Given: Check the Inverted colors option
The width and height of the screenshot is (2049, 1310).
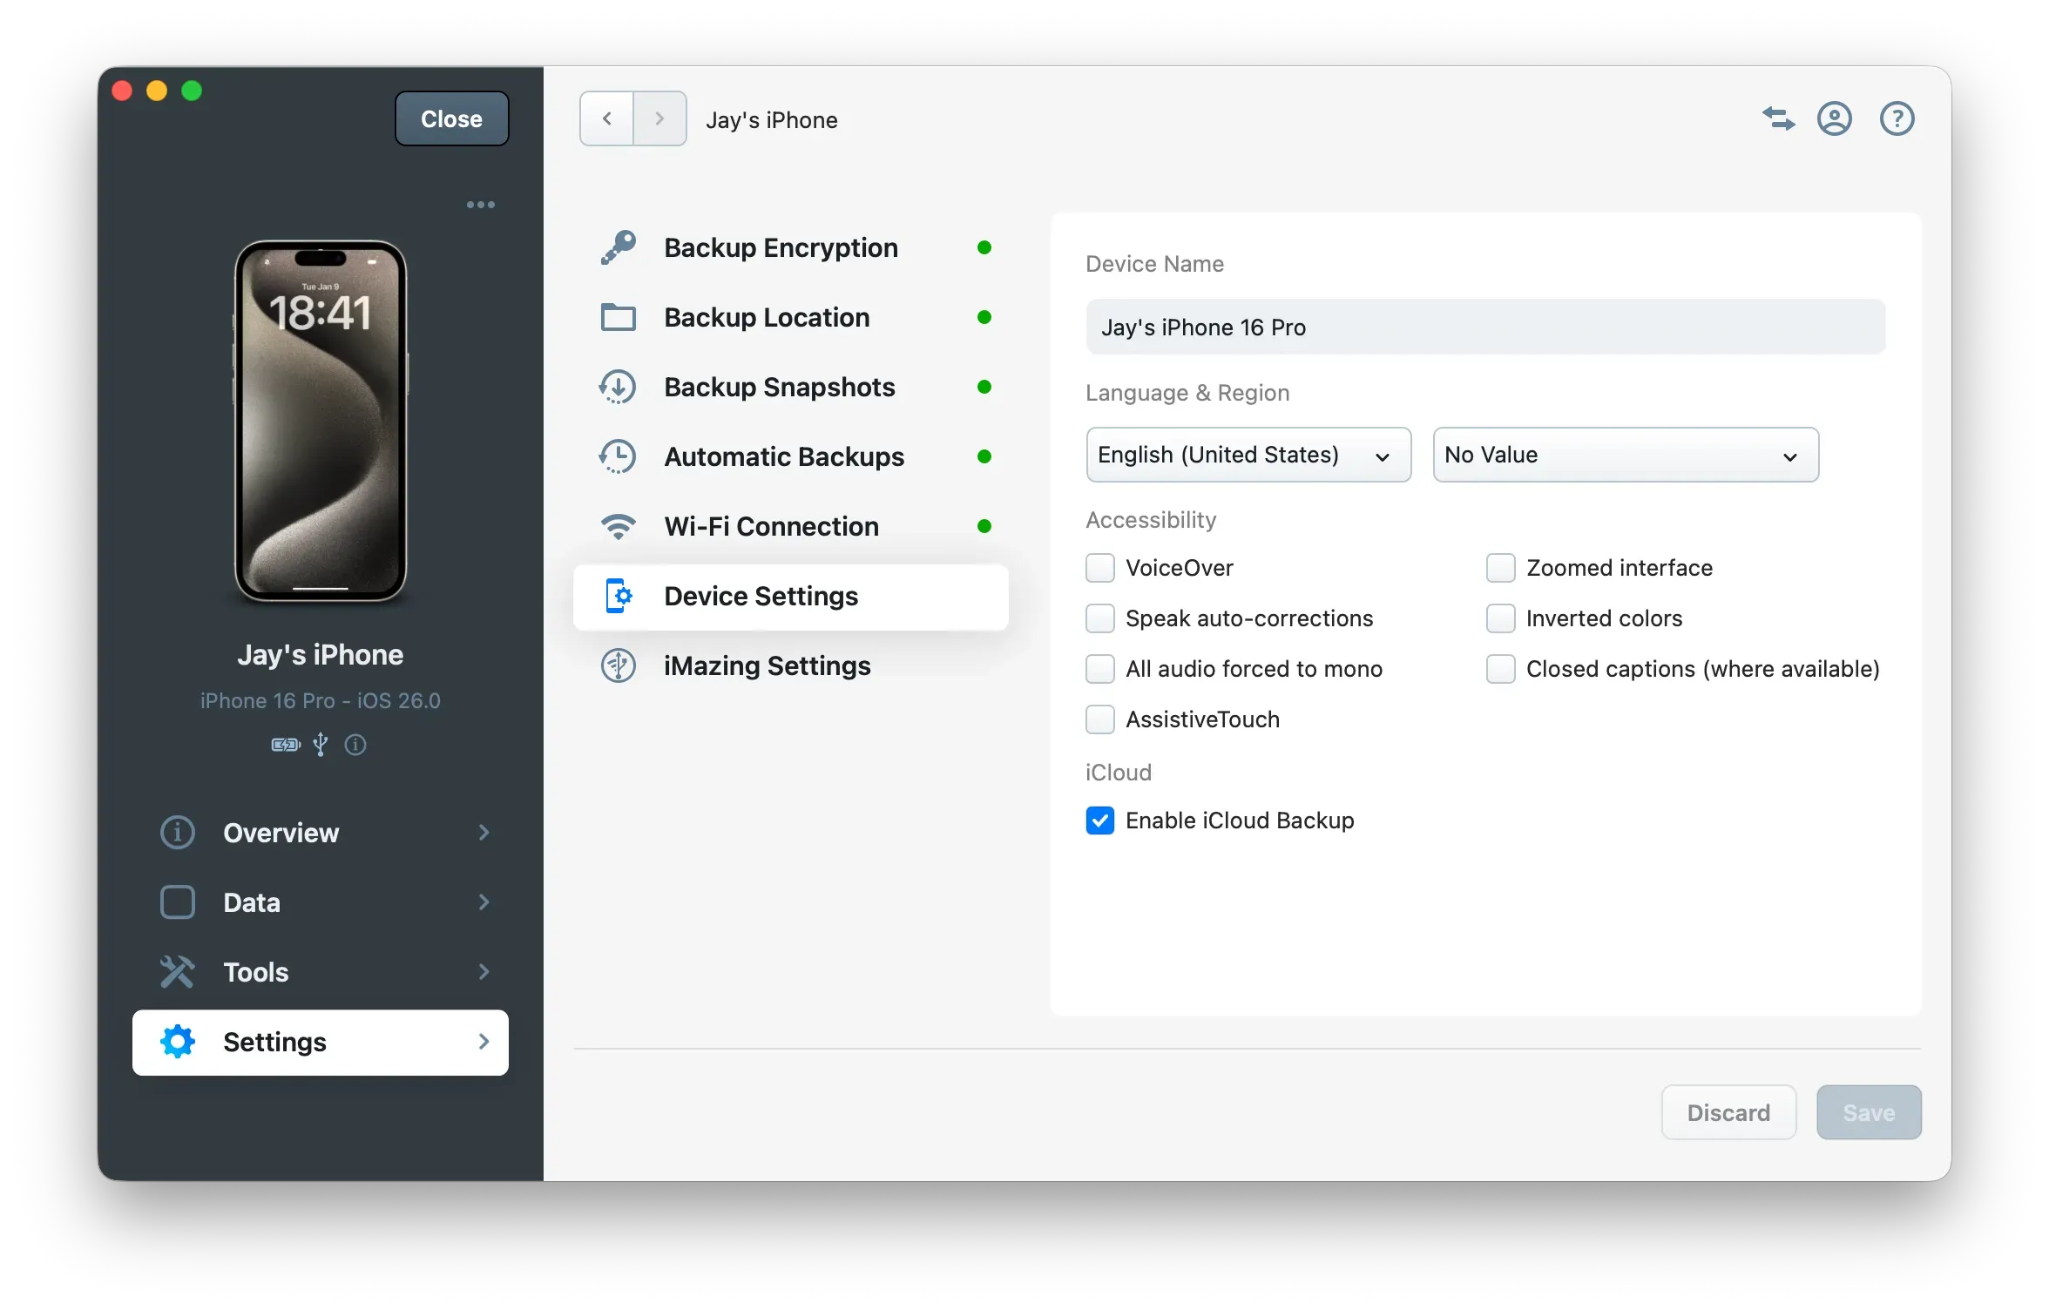Looking at the screenshot, I should (x=1501, y=618).
